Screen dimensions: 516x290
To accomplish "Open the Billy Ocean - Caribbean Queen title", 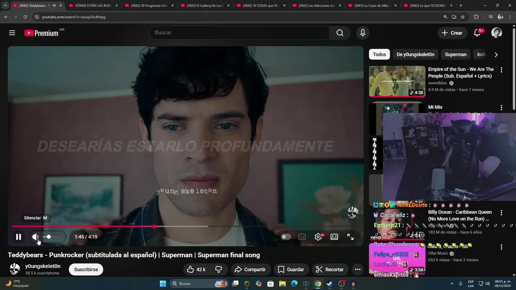I will pos(460,215).
